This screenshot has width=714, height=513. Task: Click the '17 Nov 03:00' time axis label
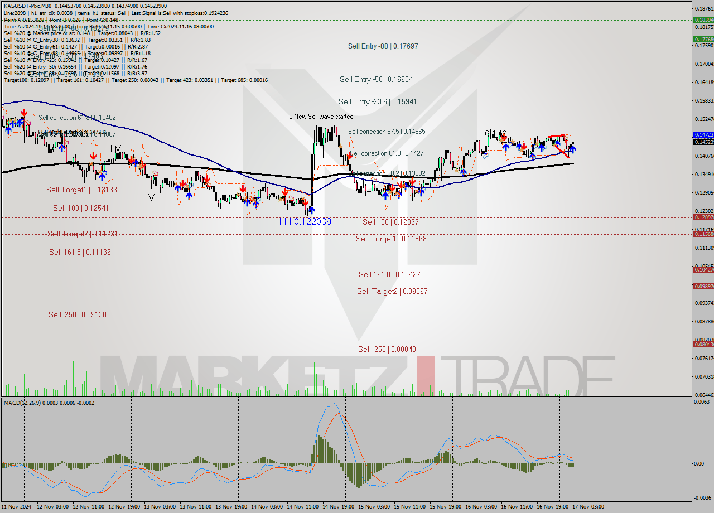click(588, 507)
